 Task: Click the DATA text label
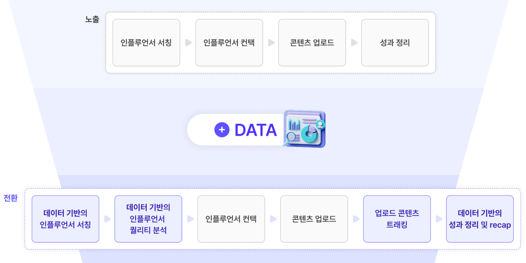click(x=255, y=130)
